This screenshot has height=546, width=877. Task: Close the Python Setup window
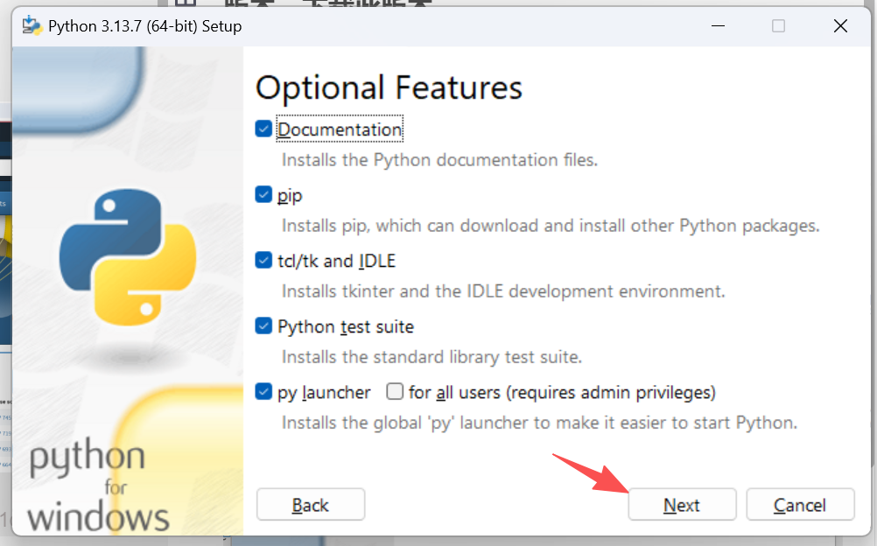click(x=840, y=25)
